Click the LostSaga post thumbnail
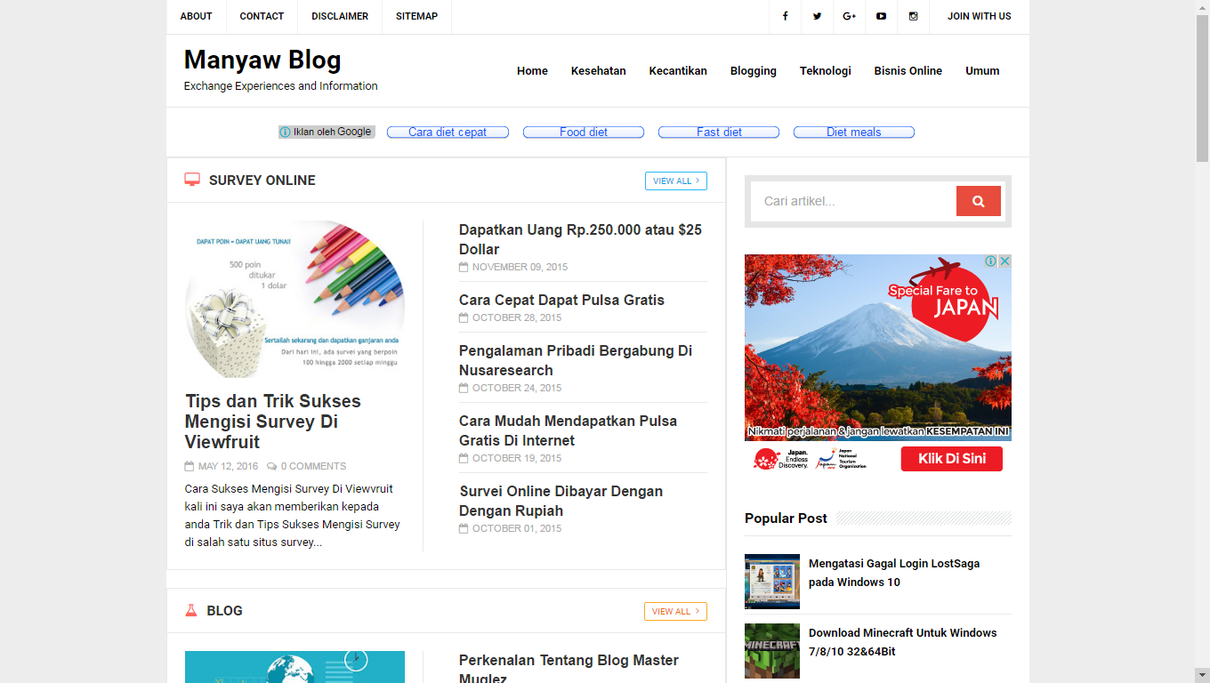The height and width of the screenshot is (683, 1210). [x=772, y=582]
